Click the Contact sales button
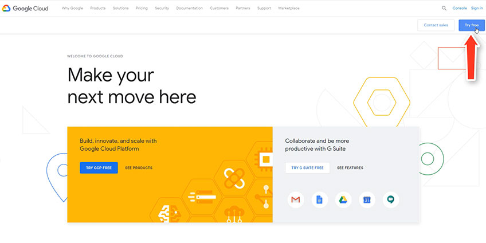 click(436, 25)
